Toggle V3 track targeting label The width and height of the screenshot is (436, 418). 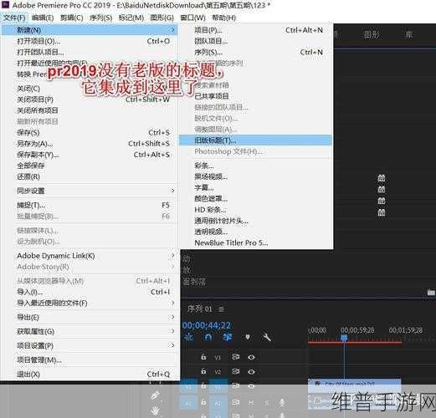click(218, 357)
